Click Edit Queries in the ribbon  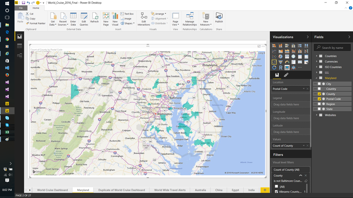point(84,19)
